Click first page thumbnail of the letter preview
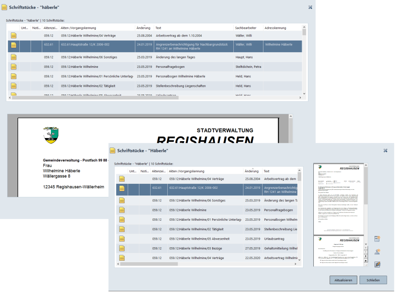397x294 pixels. pos(337,198)
